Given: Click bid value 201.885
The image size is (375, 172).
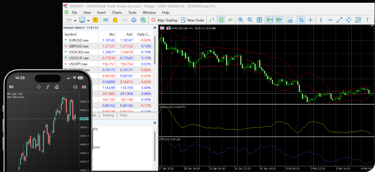Looking at the screenshot, I should 109,93.
